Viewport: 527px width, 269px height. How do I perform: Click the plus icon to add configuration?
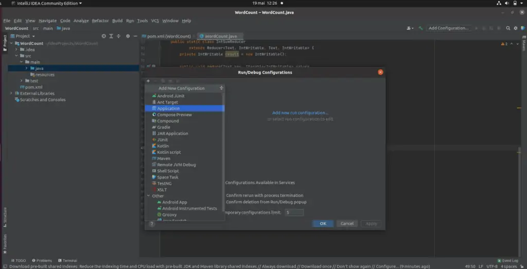click(x=148, y=81)
